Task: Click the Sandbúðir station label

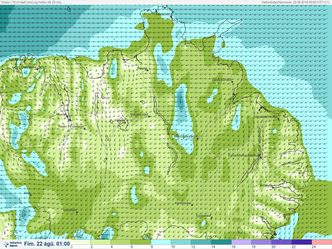Action: tap(69, 210)
